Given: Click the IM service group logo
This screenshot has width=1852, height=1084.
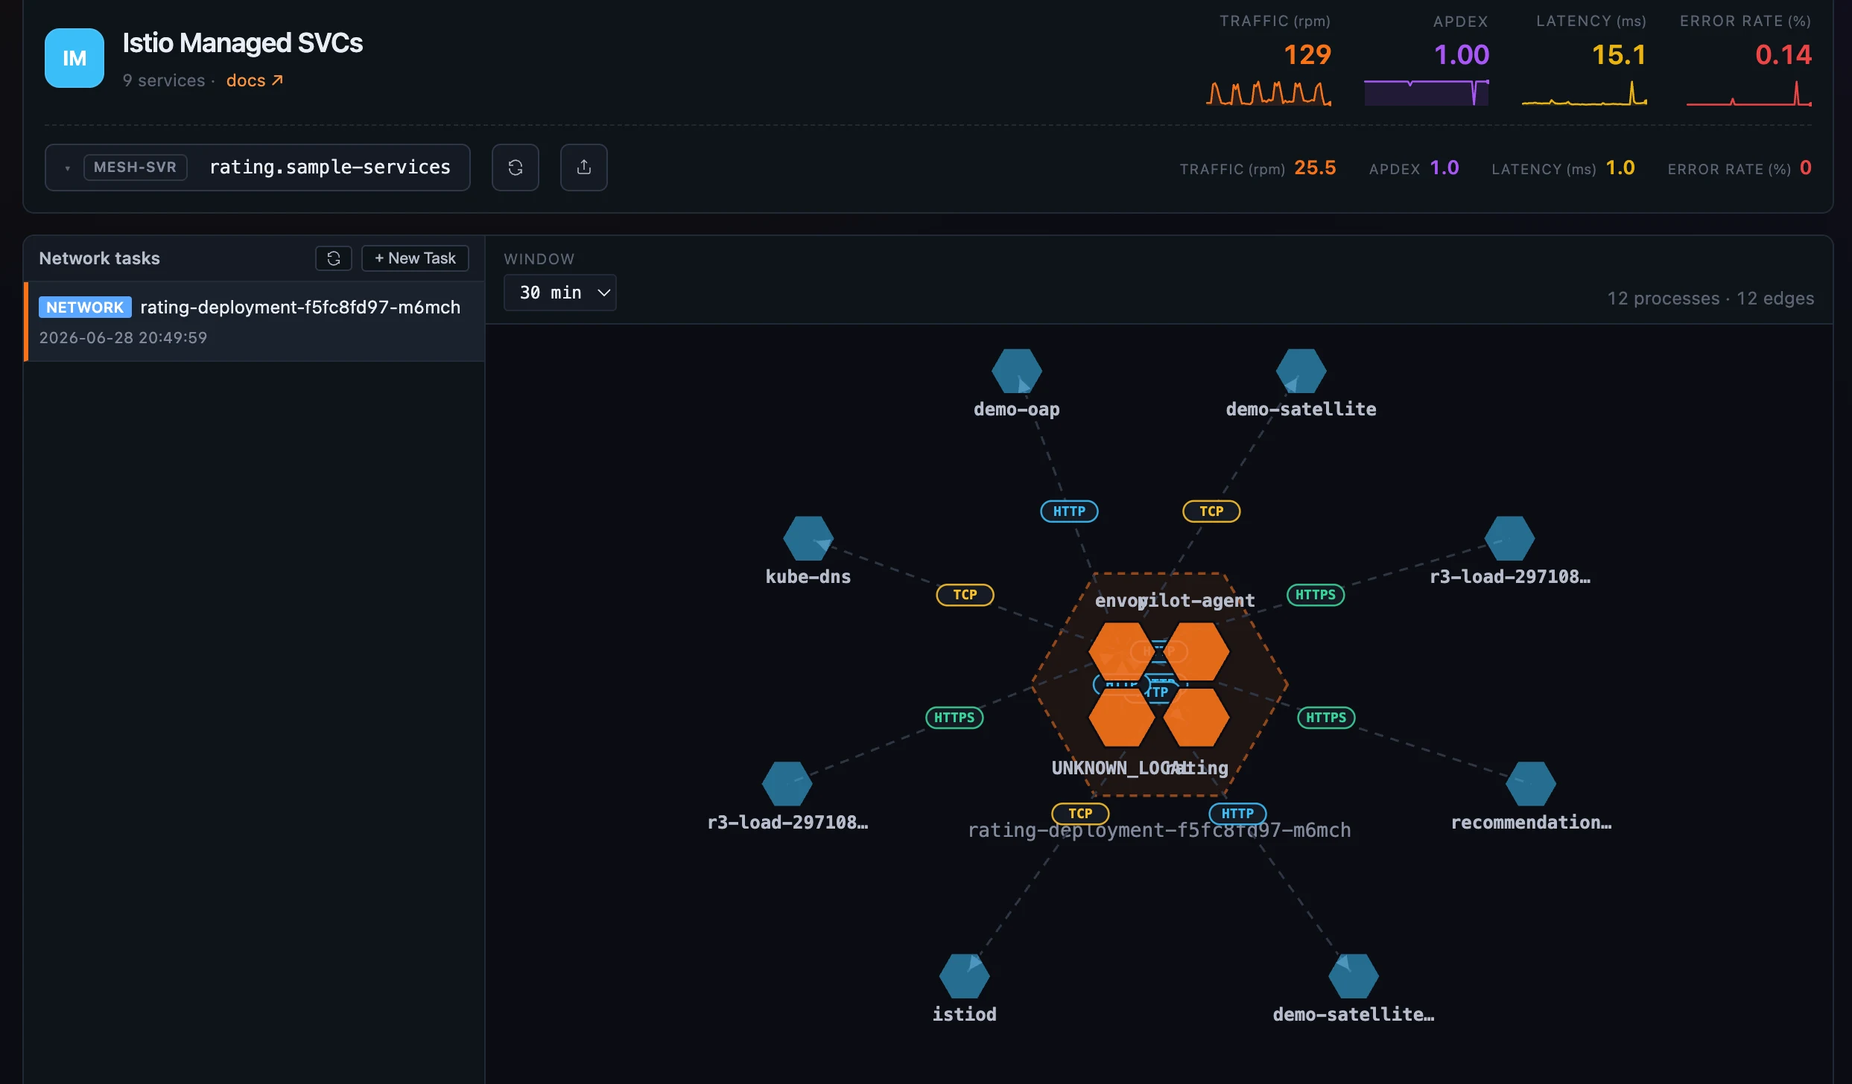Looking at the screenshot, I should [74, 58].
